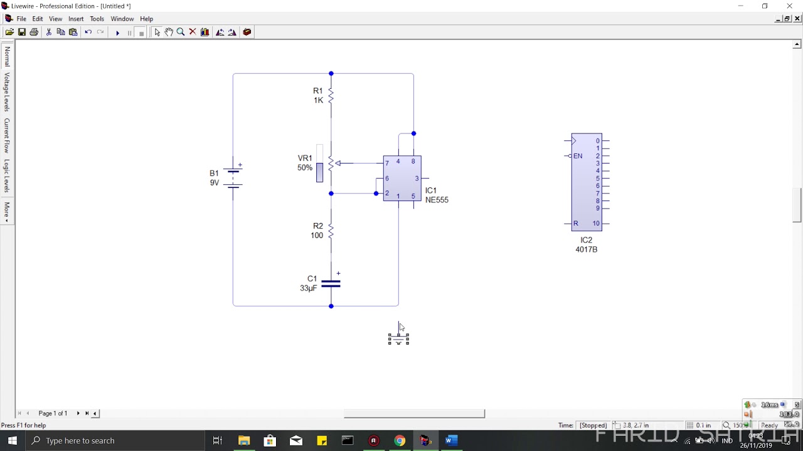This screenshot has width=803, height=451.
Task: Save the circuit using the floppy disk icon
Action: [x=22, y=32]
